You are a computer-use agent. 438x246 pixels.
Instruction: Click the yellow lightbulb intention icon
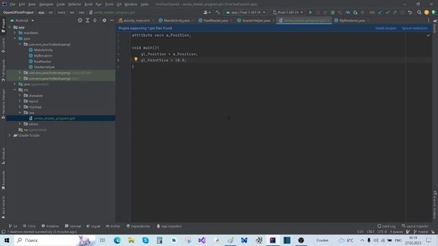click(136, 59)
